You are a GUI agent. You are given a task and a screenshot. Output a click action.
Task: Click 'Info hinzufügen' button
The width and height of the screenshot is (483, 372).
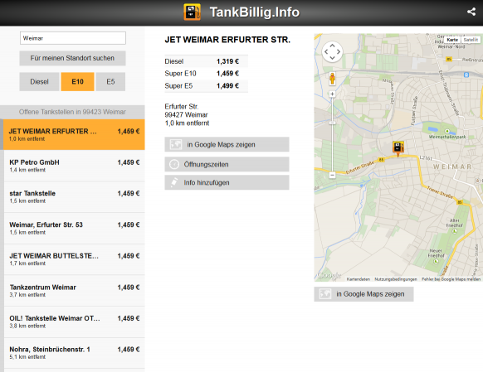click(227, 182)
